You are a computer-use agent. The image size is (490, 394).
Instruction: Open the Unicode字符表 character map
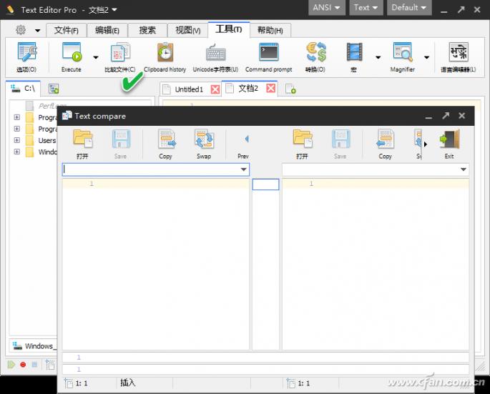point(215,57)
